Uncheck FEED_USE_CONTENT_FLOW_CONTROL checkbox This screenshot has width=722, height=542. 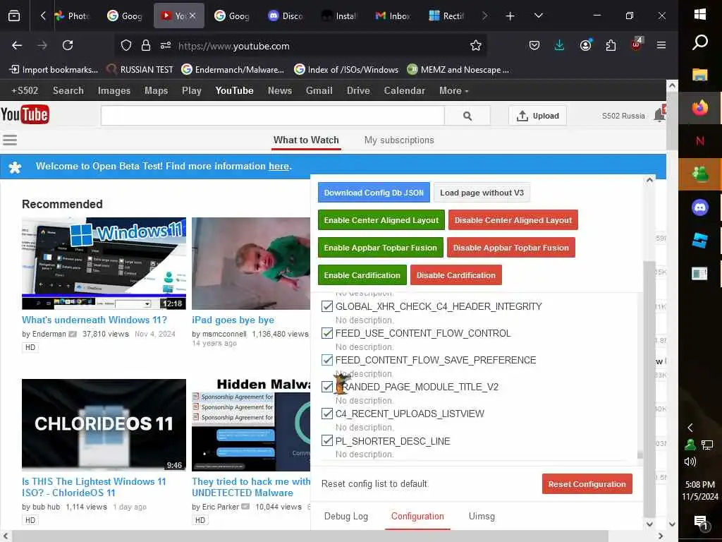327,333
